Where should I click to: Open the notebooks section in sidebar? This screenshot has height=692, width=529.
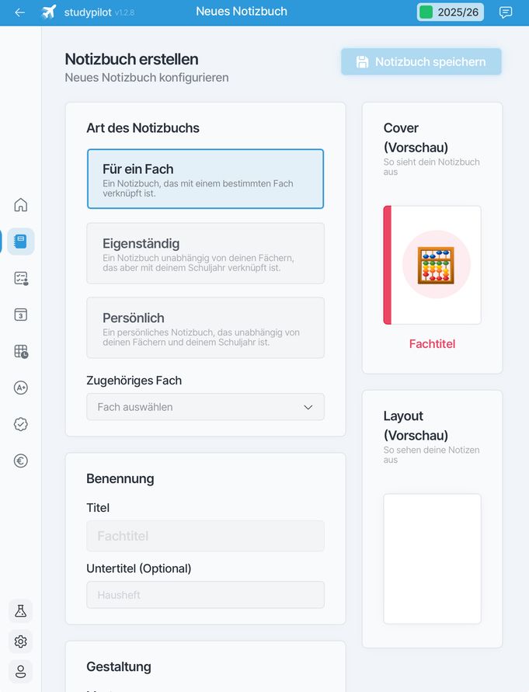click(21, 242)
